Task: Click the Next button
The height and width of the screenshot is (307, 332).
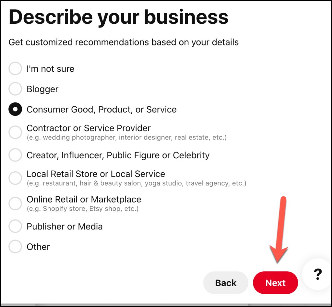Action: tap(275, 283)
